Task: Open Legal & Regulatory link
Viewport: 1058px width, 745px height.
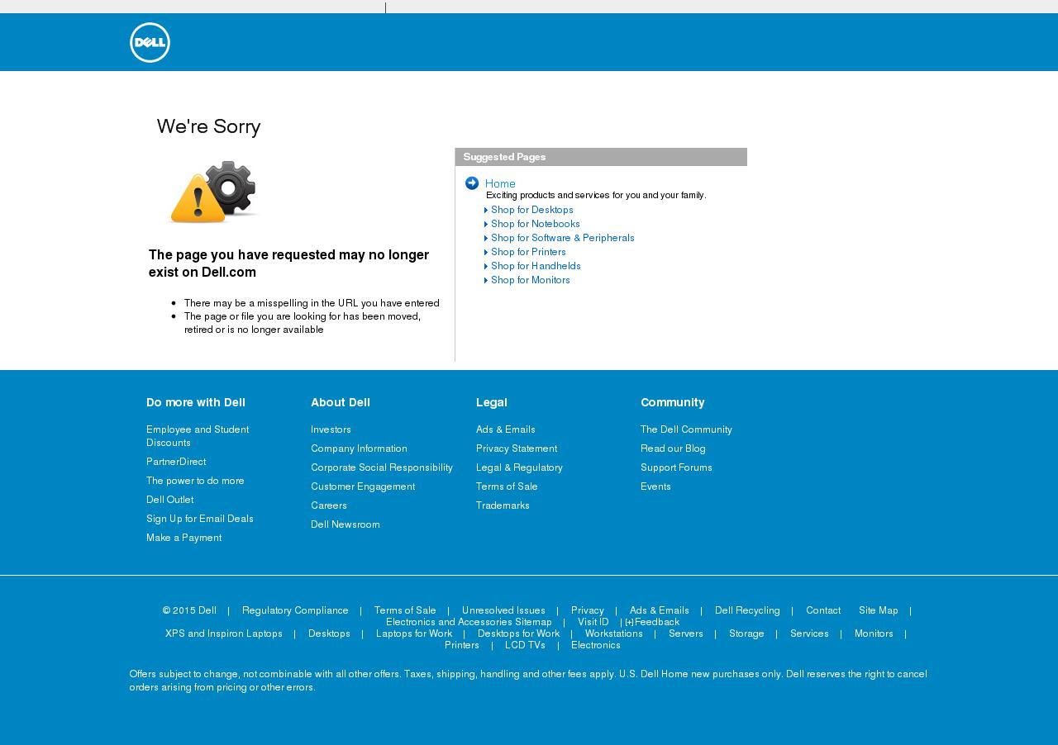Action: coord(519,467)
